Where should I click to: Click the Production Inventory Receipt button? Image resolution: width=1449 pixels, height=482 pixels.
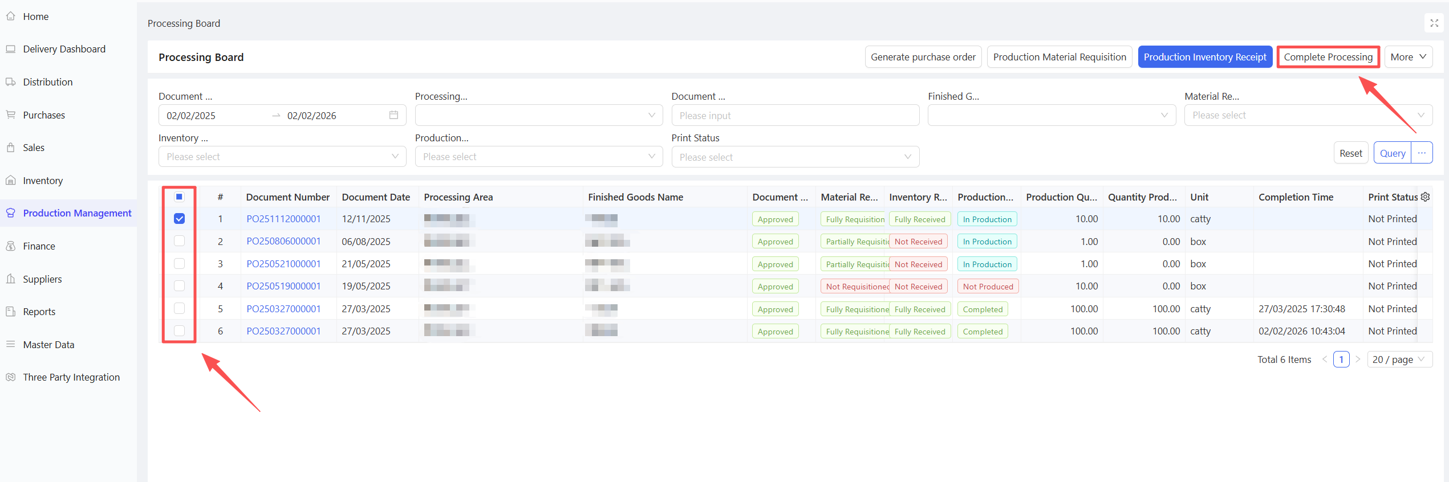(x=1204, y=57)
